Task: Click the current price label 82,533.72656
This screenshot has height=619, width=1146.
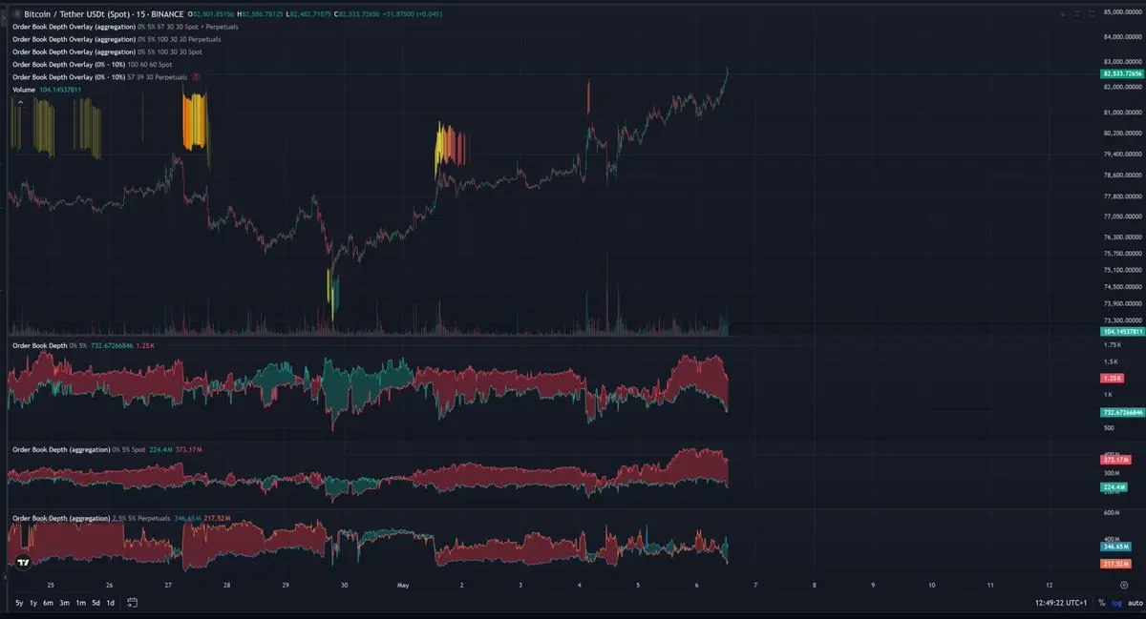Action: (1122, 73)
